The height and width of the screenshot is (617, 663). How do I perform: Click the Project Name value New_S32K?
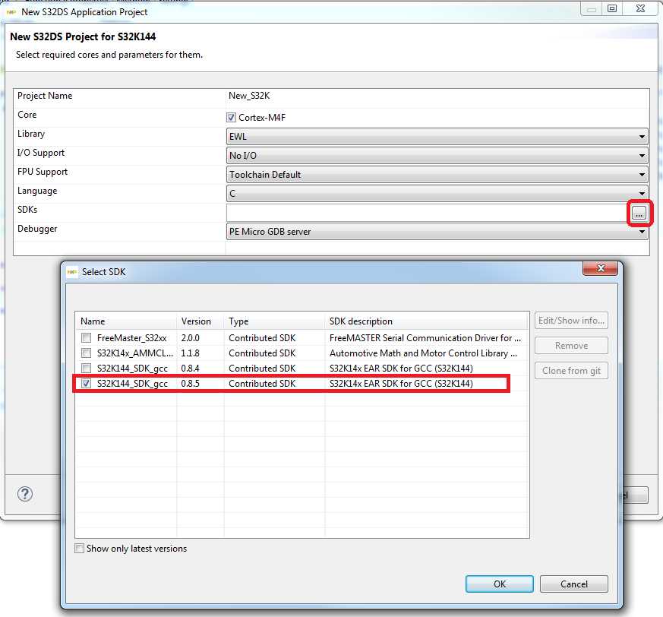(x=249, y=96)
